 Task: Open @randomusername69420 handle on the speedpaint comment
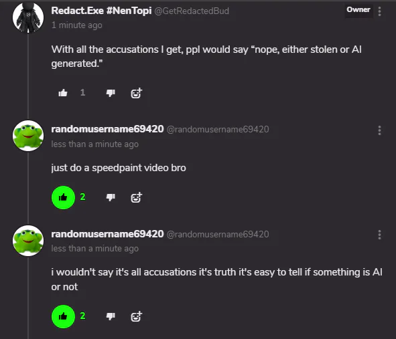coord(218,130)
